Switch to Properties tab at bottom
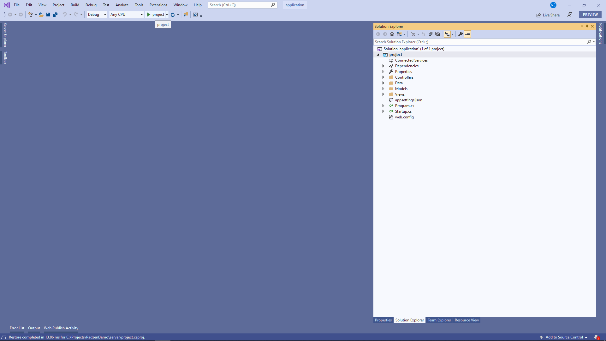This screenshot has height=341, width=606. click(383, 320)
